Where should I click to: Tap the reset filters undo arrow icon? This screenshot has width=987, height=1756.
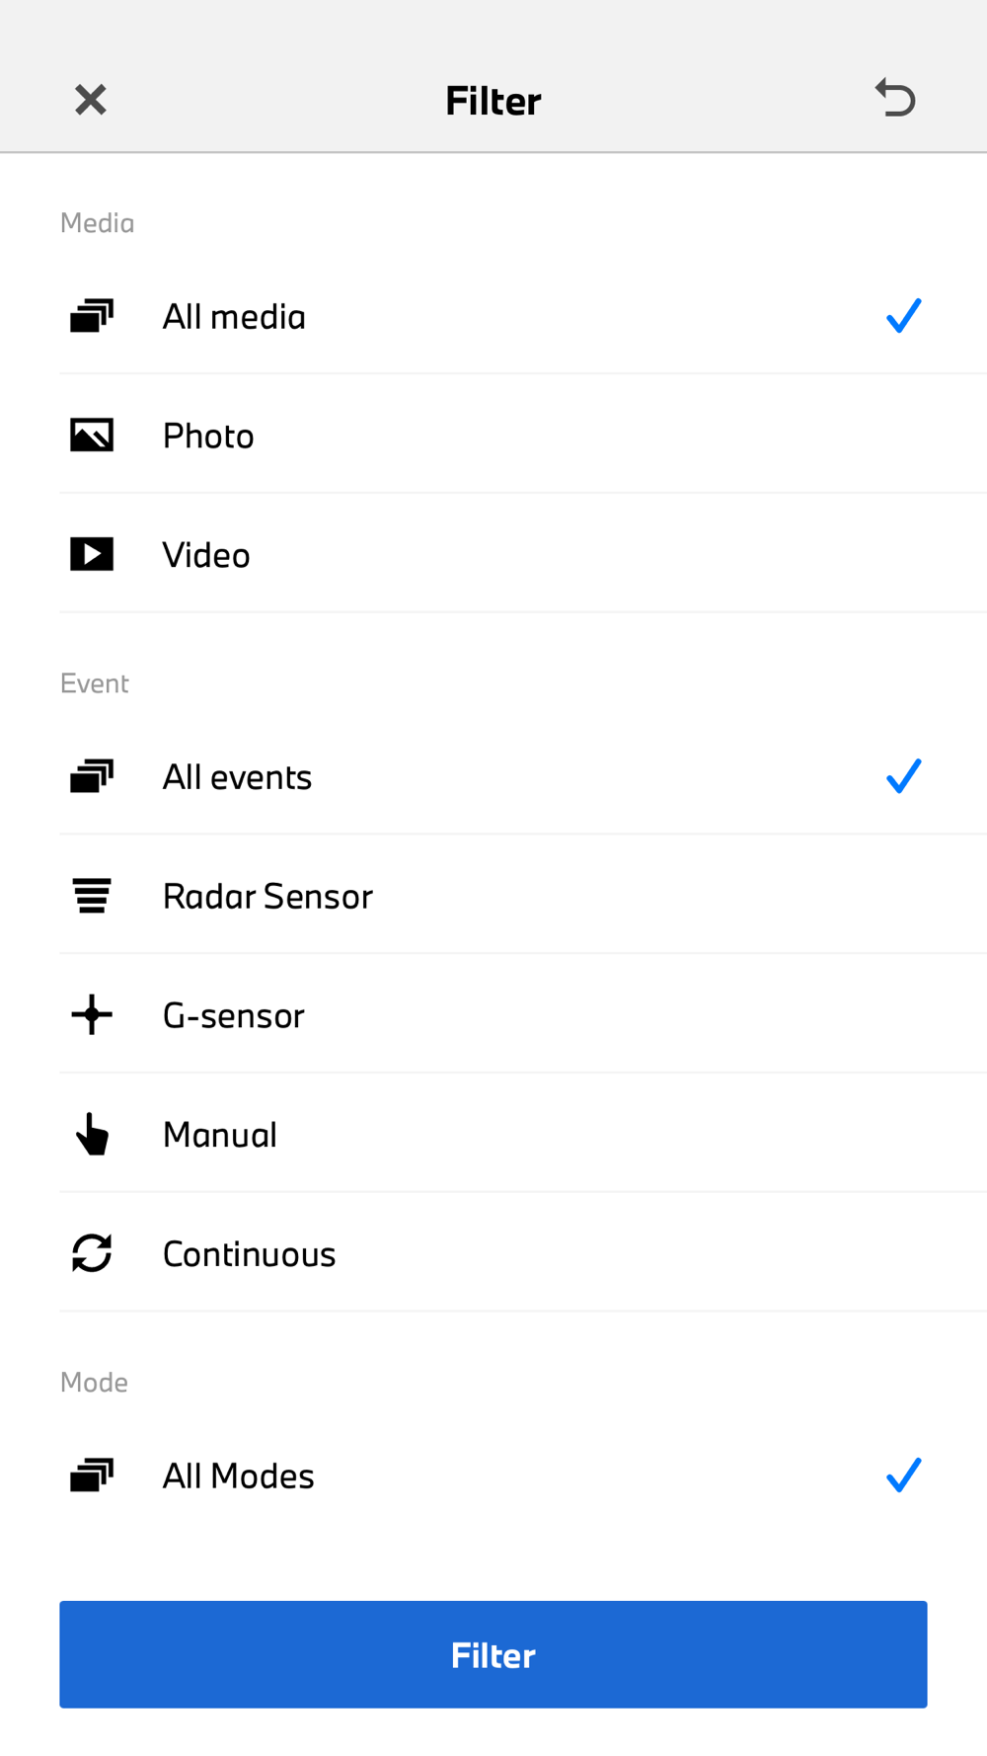click(895, 98)
